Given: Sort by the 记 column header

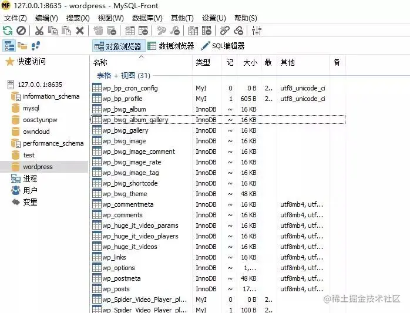Looking at the screenshot, I should tap(230, 62).
